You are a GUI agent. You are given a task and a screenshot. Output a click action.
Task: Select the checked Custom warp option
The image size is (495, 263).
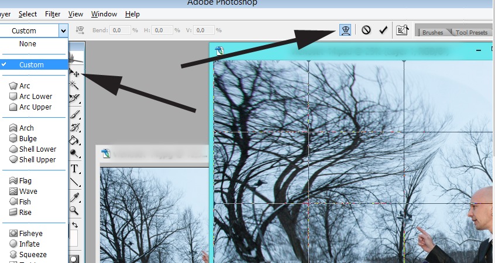tap(32, 65)
